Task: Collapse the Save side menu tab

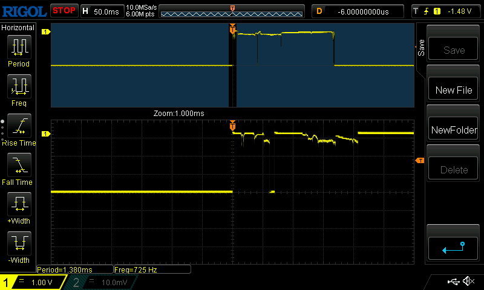Action: (420, 48)
